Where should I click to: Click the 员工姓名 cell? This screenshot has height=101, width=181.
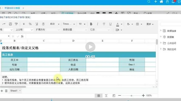click(73, 60)
